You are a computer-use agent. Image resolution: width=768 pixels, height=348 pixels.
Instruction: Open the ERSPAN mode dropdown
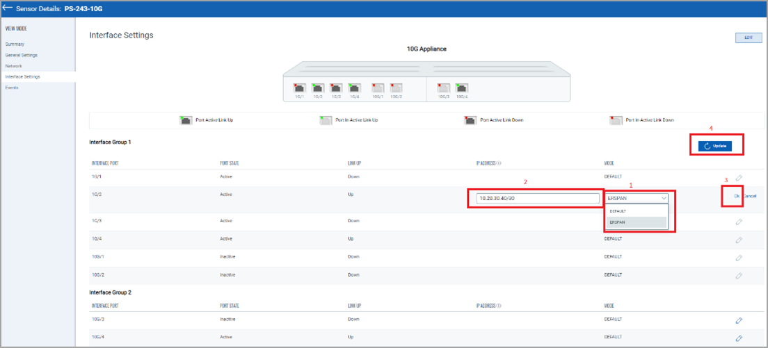point(637,197)
